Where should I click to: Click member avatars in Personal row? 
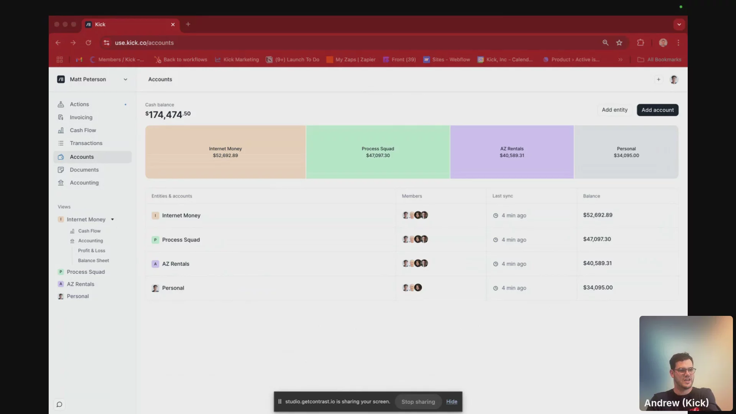[x=412, y=287]
